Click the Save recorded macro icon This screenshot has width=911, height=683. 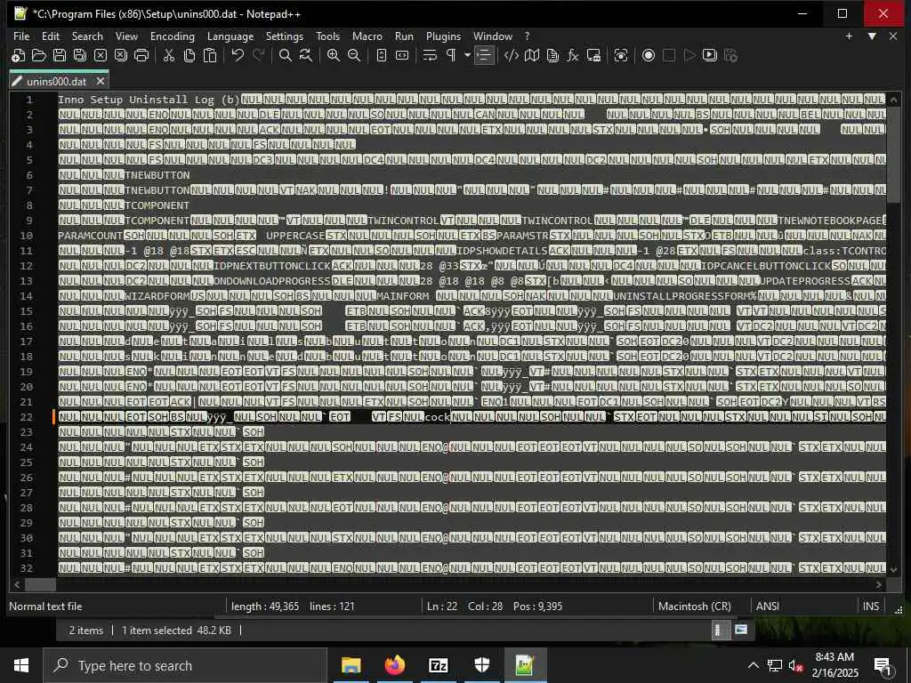click(x=730, y=56)
